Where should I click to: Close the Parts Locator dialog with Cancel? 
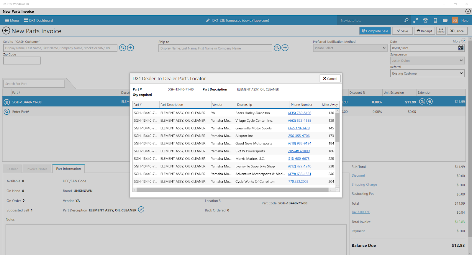pos(330,78)
